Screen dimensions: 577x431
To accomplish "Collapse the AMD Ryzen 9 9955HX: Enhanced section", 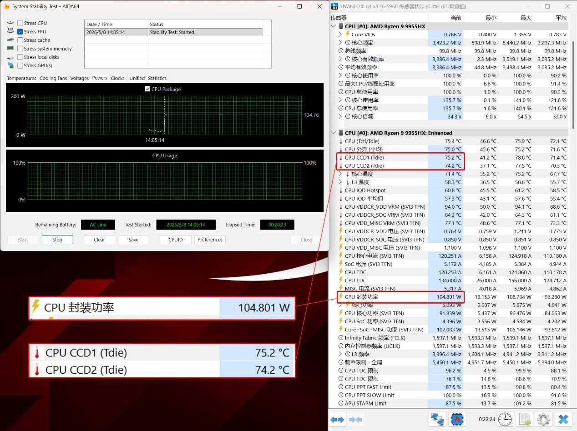I will pos(334,133).
